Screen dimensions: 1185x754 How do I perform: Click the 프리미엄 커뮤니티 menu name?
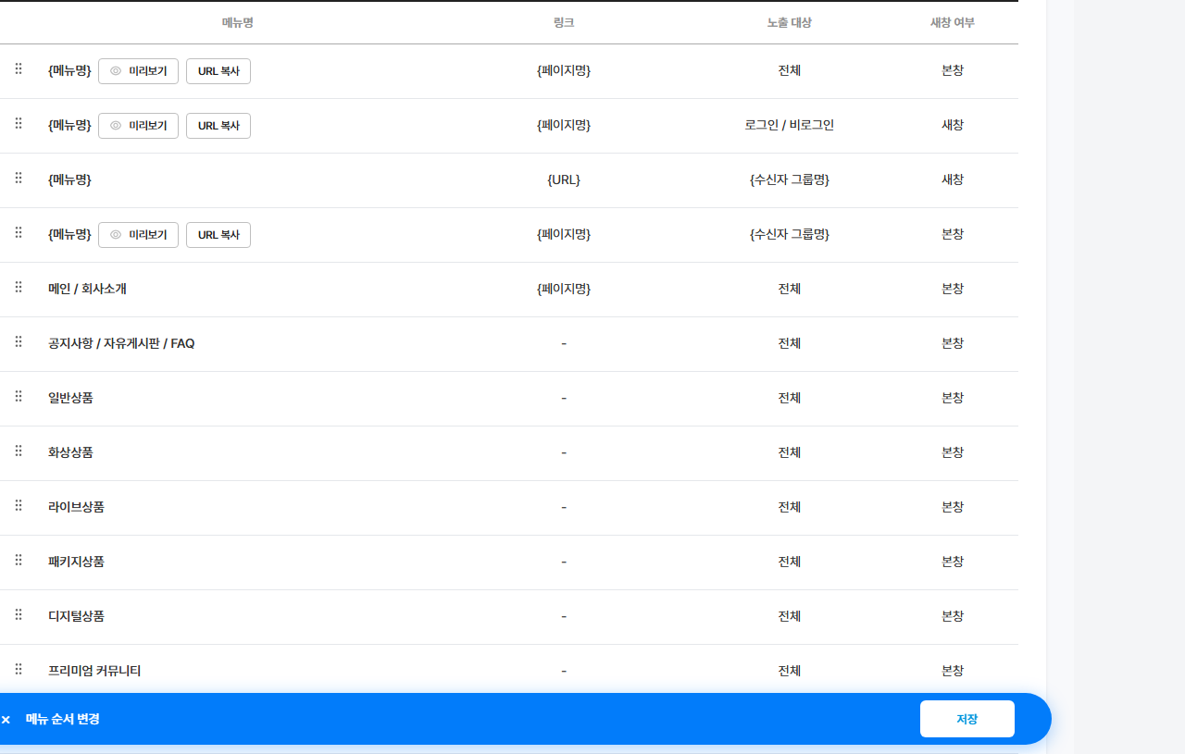click(94, 671)
